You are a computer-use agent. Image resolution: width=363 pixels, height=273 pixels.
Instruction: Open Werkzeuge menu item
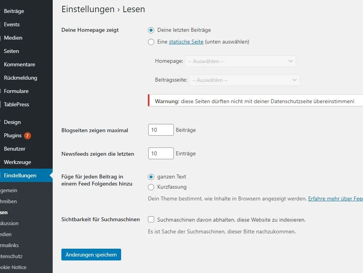coord(17,162)
